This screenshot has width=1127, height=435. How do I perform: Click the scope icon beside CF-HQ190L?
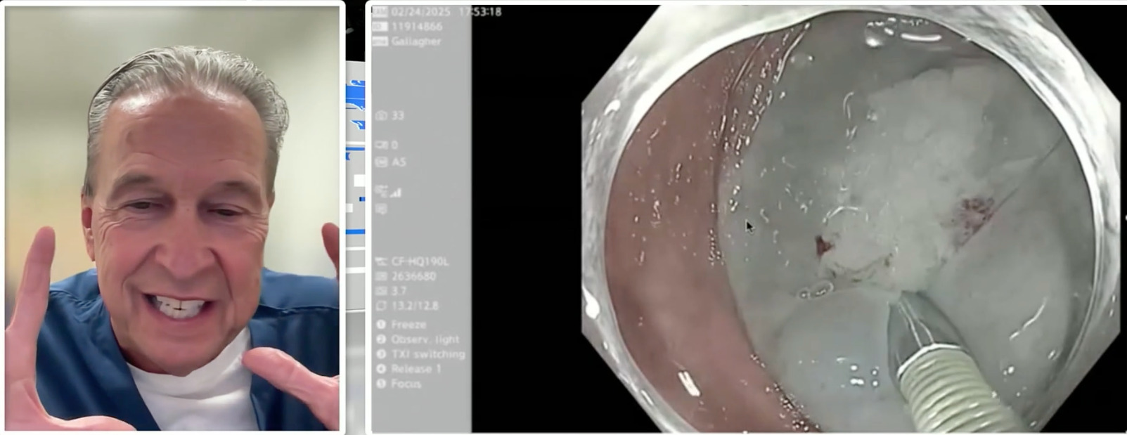click(381, 261)
